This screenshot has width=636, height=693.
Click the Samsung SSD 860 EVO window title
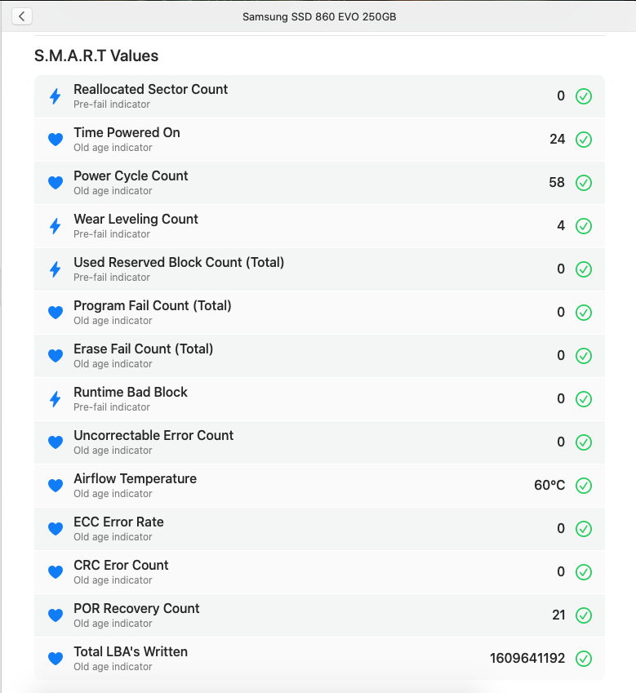coord(319,16)
